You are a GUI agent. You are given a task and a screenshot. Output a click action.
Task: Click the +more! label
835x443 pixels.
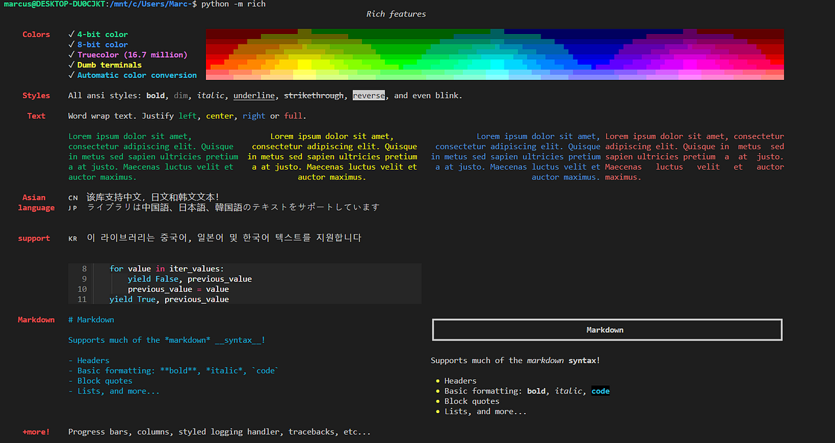tap(35, 431)
